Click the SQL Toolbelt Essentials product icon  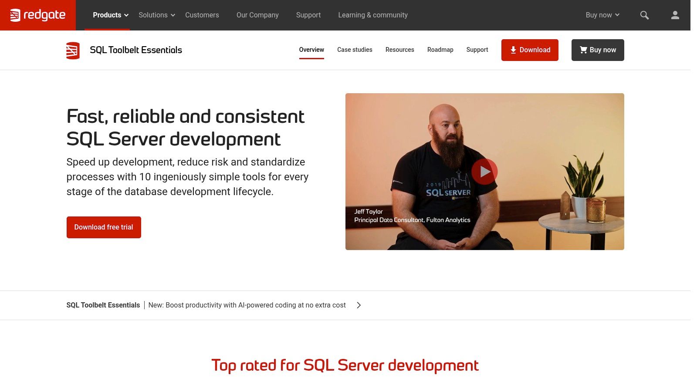[73, 50]
